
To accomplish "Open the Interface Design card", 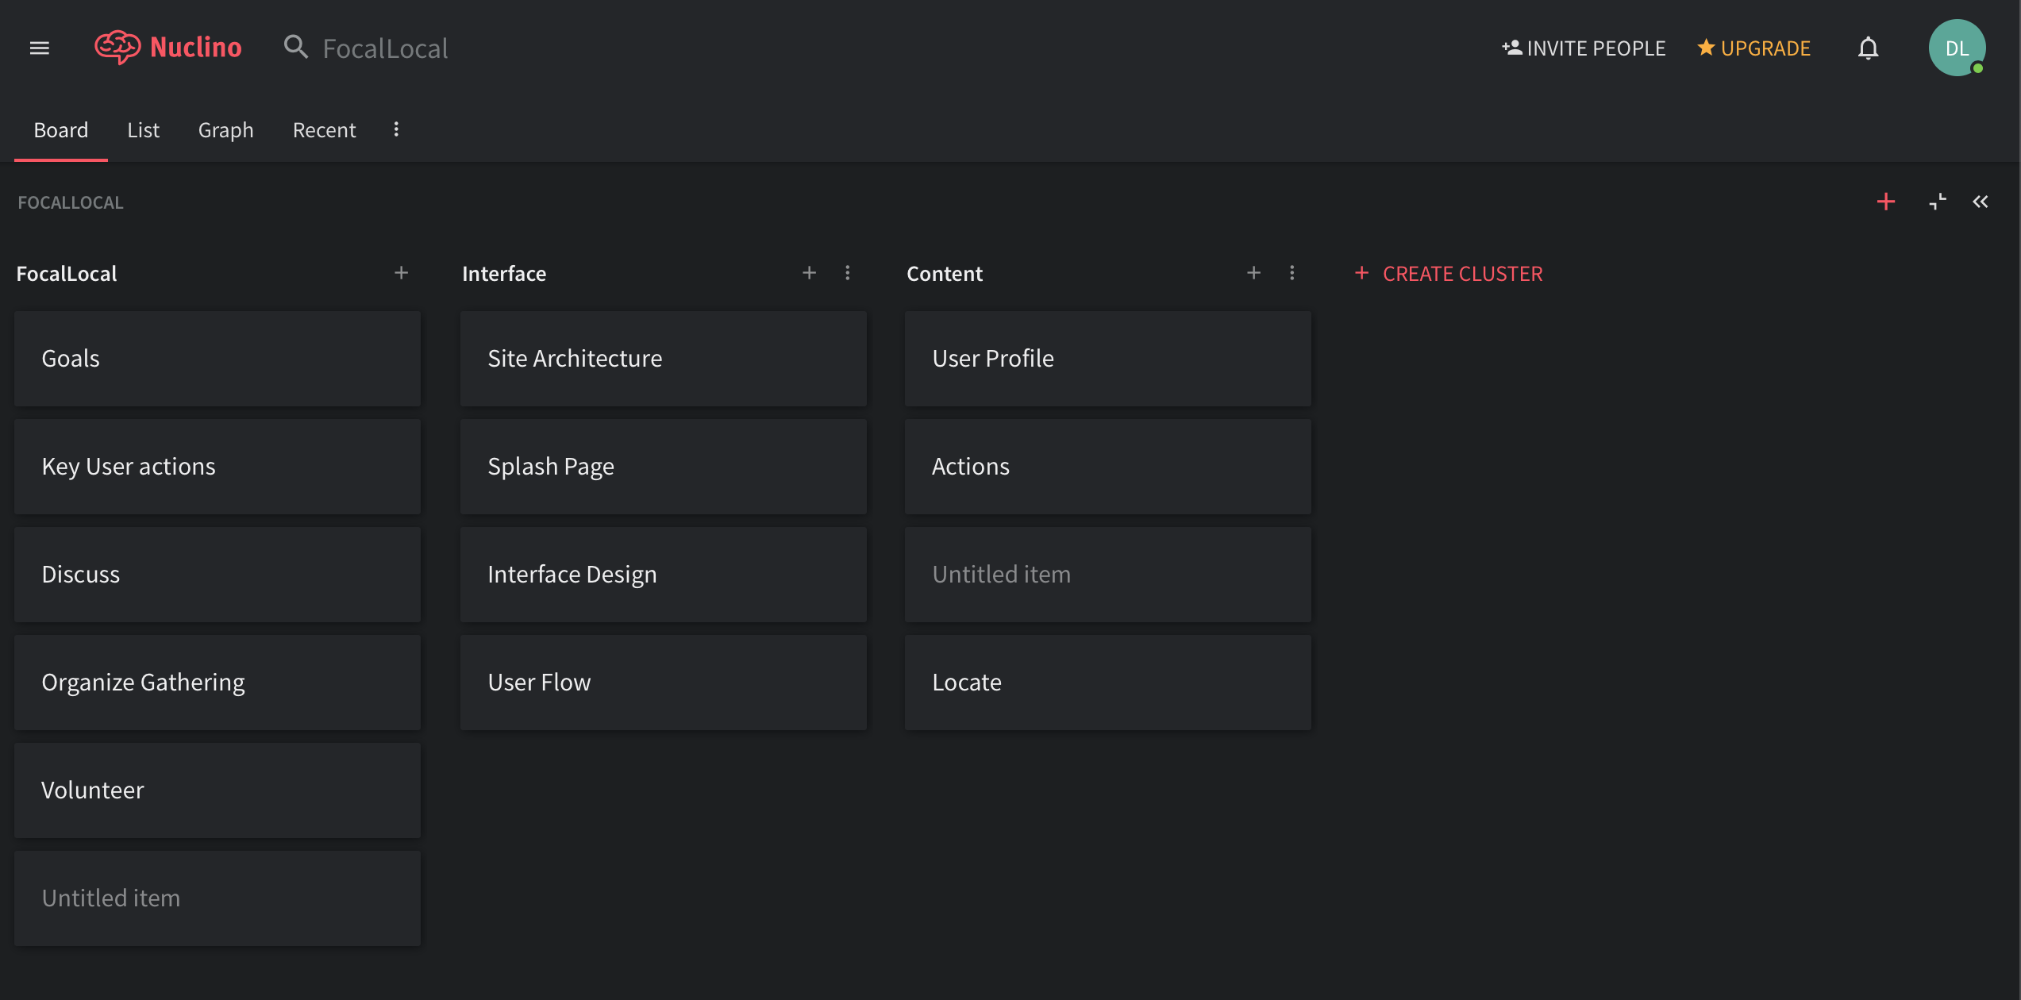I will pyautogui.click(x=664, y=575).
